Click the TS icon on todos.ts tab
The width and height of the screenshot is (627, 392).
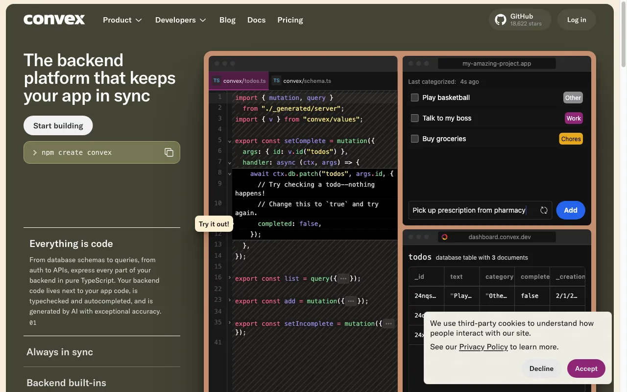[217, 81]
